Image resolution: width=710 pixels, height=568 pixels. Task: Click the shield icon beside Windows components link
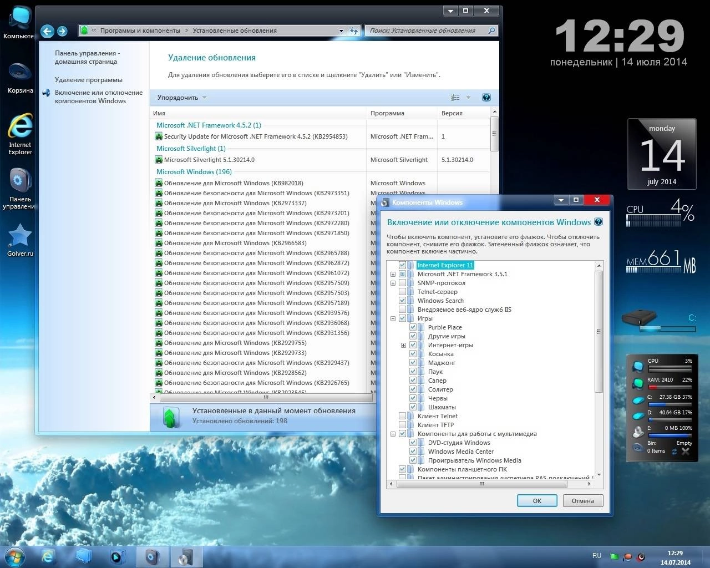(46, 93)
